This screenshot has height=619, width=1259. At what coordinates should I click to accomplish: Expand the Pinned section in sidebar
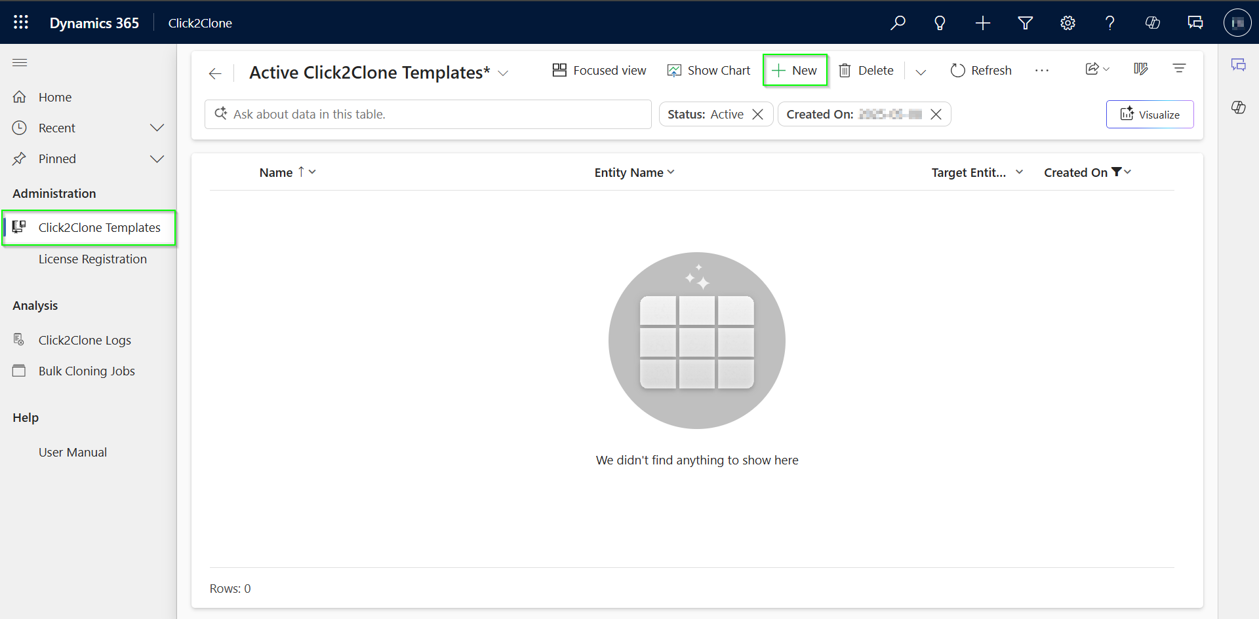click(x=157, y=159)
